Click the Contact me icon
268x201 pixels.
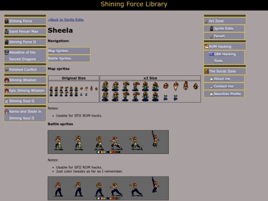tap(211, 87)
